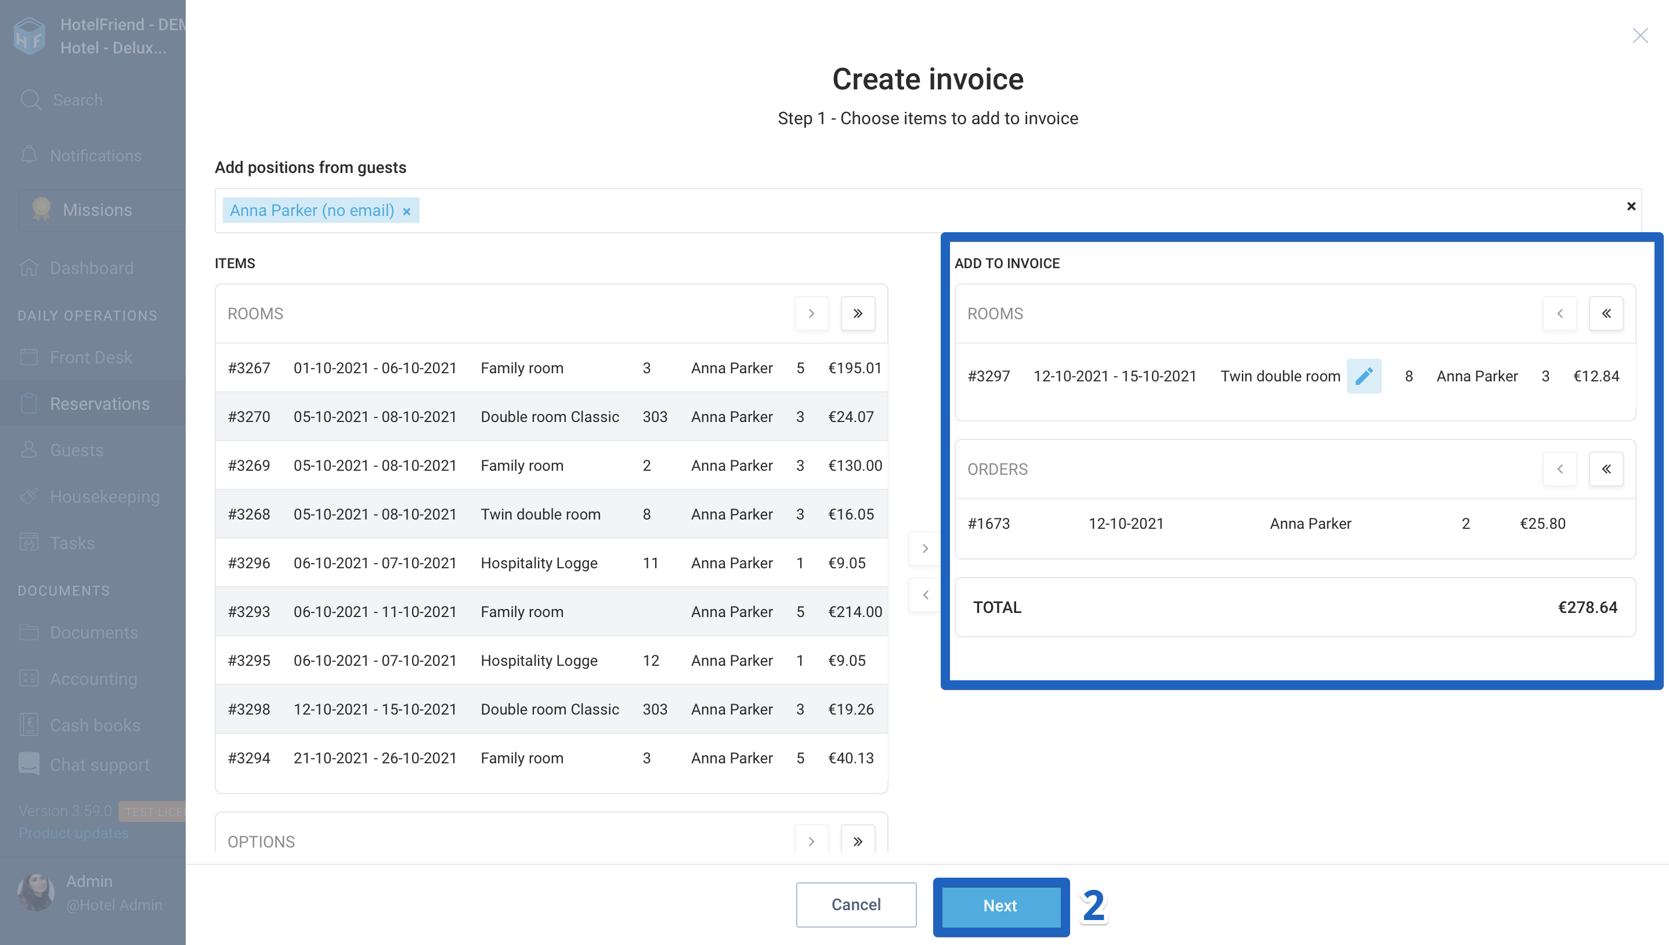Open the Notifications bell icon
This screenshot has width=1669, height=945.
point(30,155)
